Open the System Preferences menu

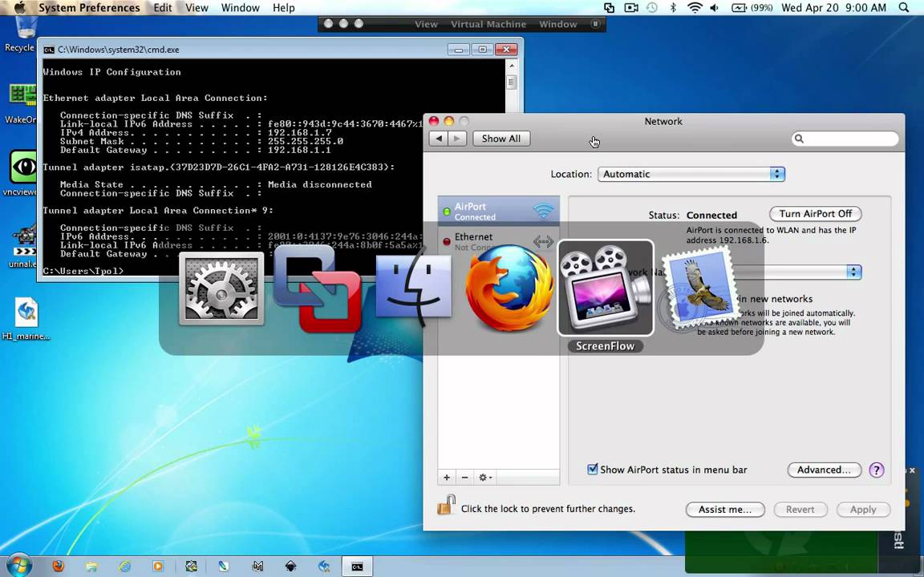pyautogui.click(x=90, y=8)
